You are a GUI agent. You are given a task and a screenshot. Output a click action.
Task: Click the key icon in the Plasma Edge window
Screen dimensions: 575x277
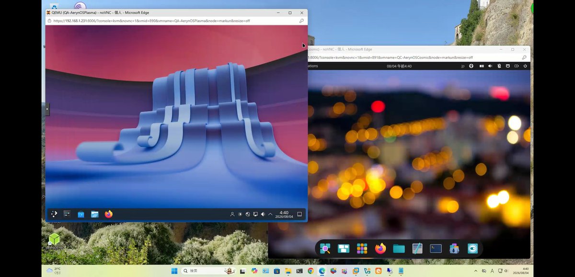(301, 21)
